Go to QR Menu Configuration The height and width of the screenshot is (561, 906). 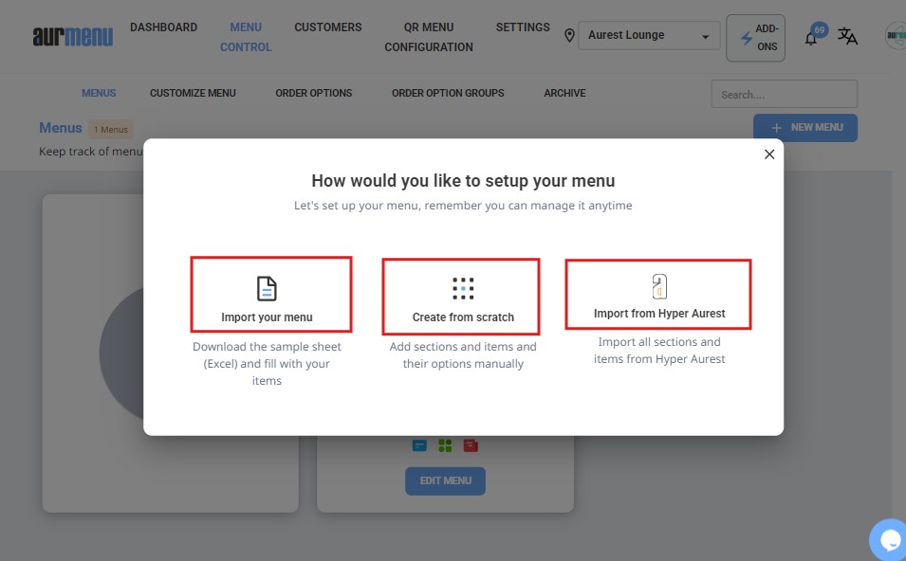pos(429,37)
